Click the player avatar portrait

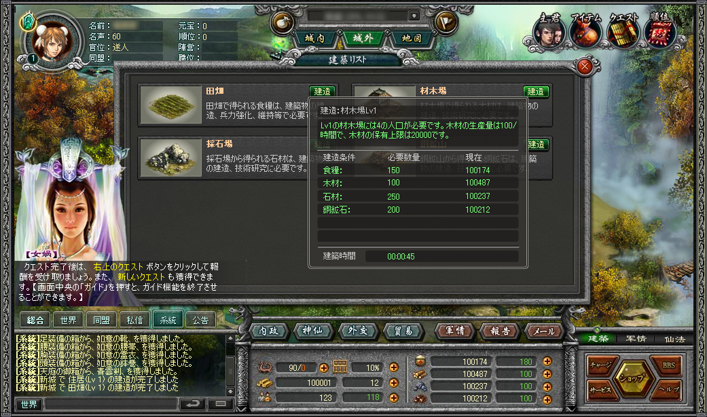[52, 43]
